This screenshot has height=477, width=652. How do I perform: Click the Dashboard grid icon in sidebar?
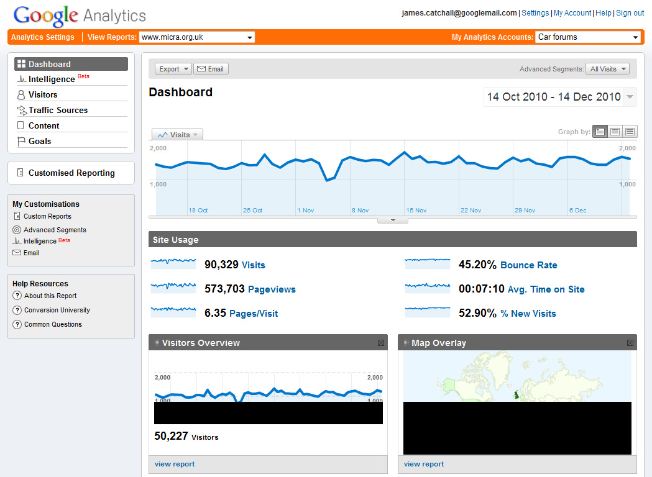pos(22,64)
